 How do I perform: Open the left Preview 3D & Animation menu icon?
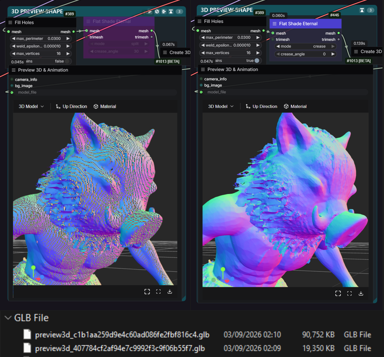point(14,70)
